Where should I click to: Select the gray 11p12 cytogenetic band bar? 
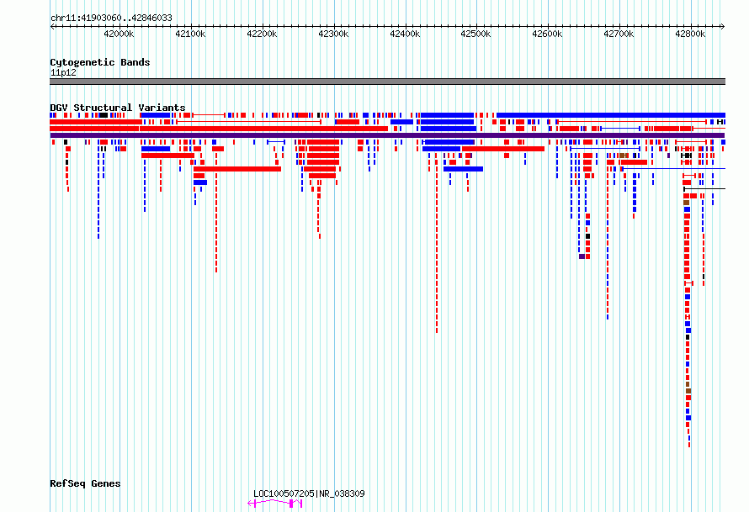click(387, 82)
